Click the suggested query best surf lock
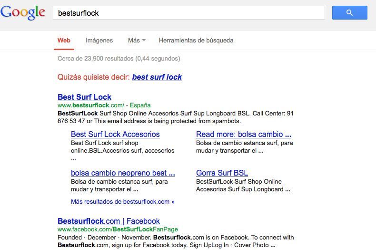Viewport: 376px width, 250px height. pos(157,77)
